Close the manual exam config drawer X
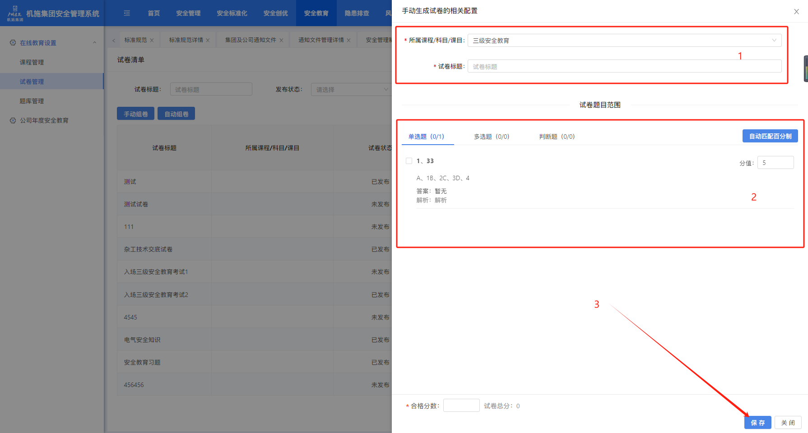Viewport: 808px width, 433px height. coord(796,12)
